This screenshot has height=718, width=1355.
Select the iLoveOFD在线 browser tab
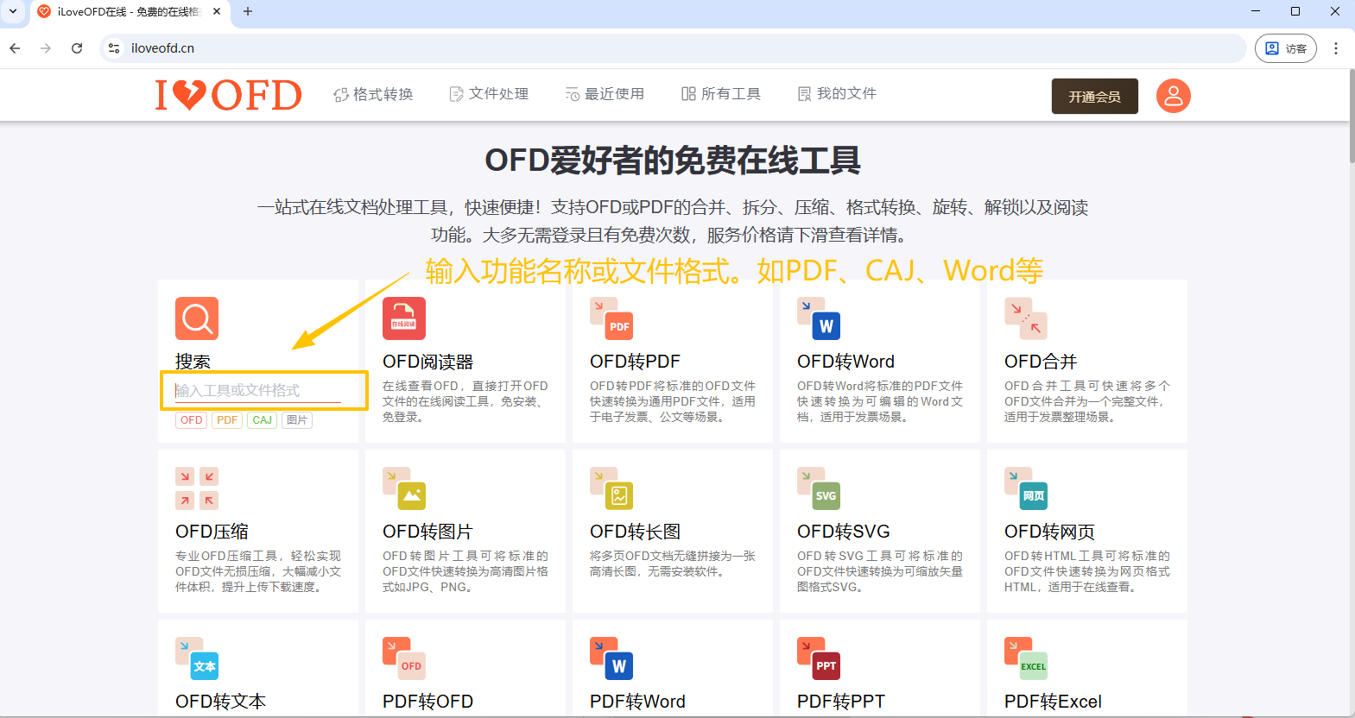pos(130,12)
